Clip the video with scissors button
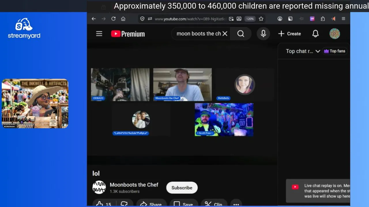The width and height of the screenshot is (369, 207). pyautogui.click(x=214, y=204)
